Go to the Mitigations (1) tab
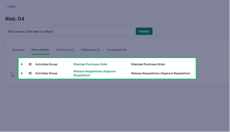The height and width of the screenshot is (132, 230). tap(91, 50)
